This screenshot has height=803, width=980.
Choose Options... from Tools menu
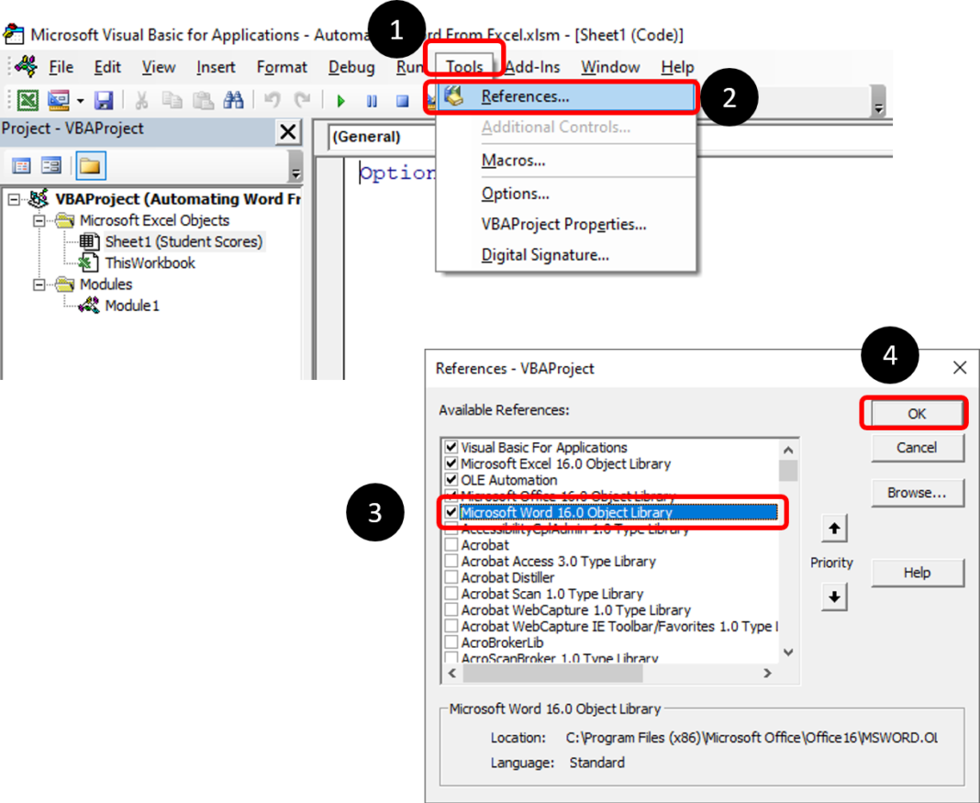(x=566, y=194)
